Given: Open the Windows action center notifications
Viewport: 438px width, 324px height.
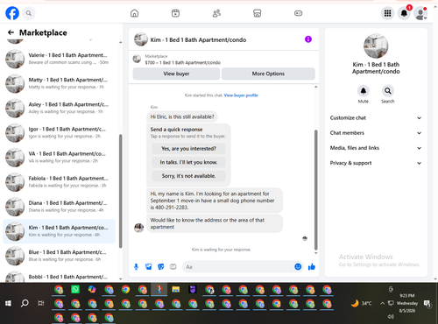Looking at the screenshot, I should tap(427, 304).
